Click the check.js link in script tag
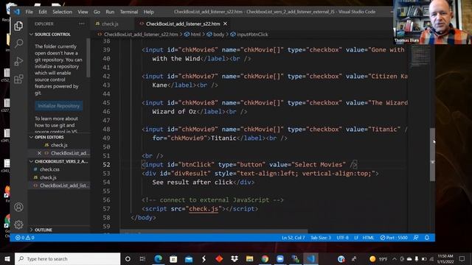Image resolution: width=472 pixels, height=265 pixels. [204, 208]
